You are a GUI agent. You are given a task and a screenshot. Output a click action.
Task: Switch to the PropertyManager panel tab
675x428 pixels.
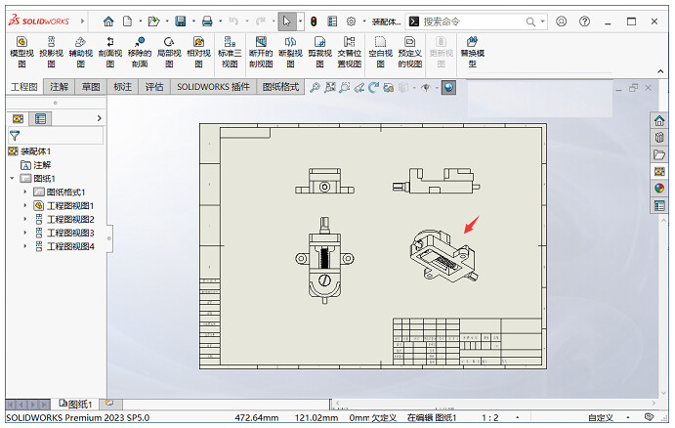click(40, 118)
